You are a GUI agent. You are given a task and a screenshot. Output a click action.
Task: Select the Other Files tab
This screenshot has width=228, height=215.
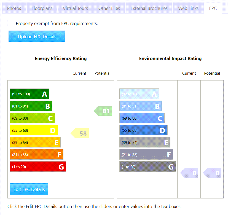point(109,8)
